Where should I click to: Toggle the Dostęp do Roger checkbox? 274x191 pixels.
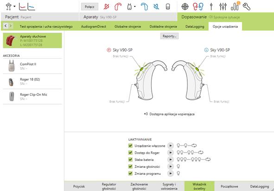pos(130,153)
